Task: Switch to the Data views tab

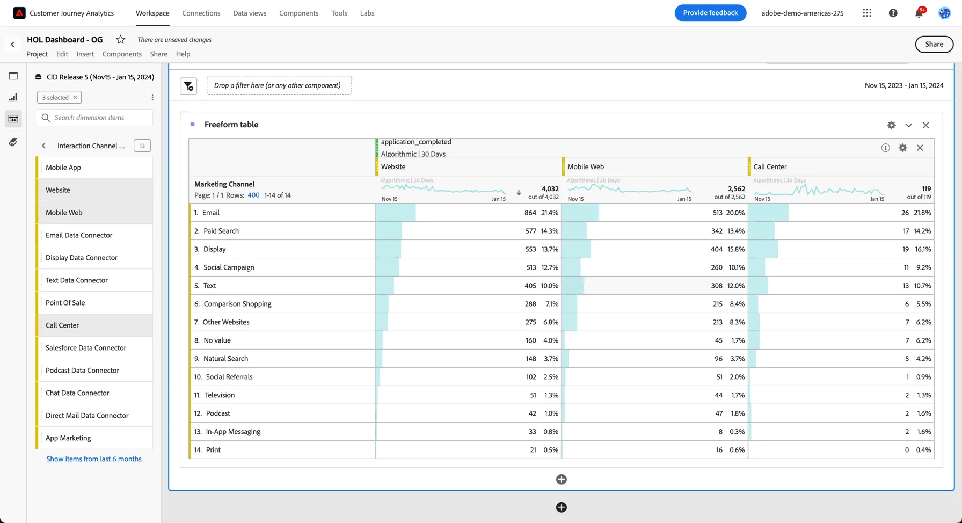Action: coord(250,13)
